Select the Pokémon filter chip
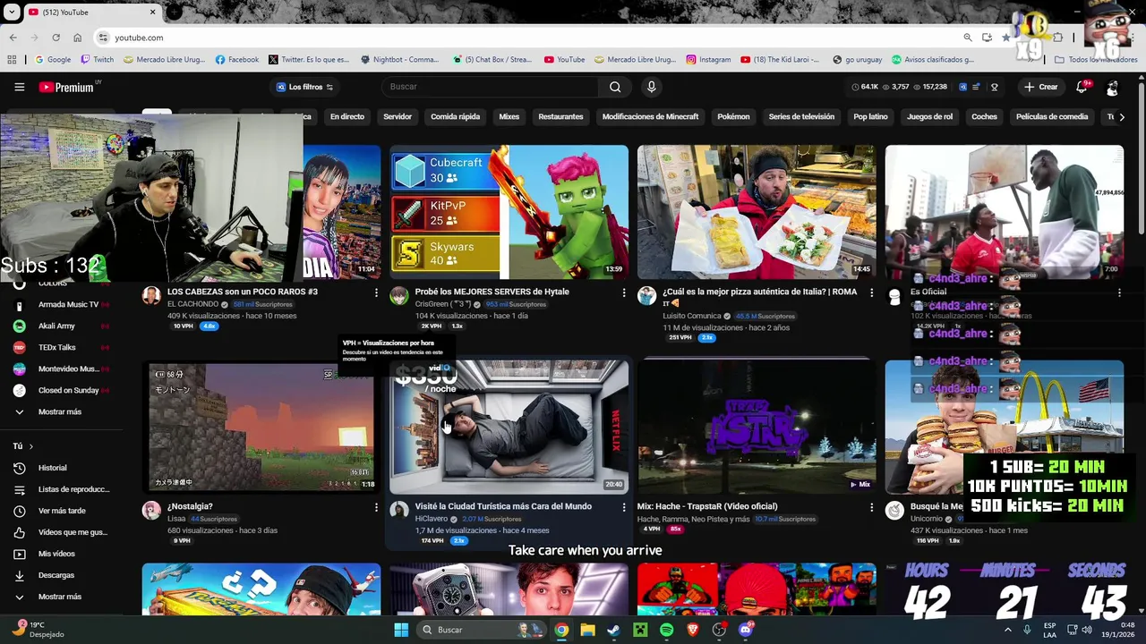 tap(733, 117)
